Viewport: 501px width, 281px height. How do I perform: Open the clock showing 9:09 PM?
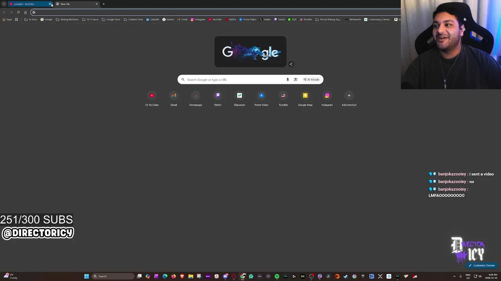(491, 276)
